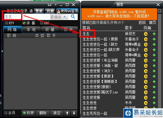This screenshot has height=118, width=163.
Task: Add 生生世世爱（消女） using plus icon
Action: tap(154, 71)
